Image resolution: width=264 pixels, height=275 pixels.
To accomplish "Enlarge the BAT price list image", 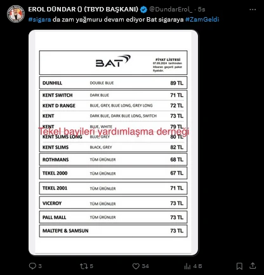I will coord(114,142).
